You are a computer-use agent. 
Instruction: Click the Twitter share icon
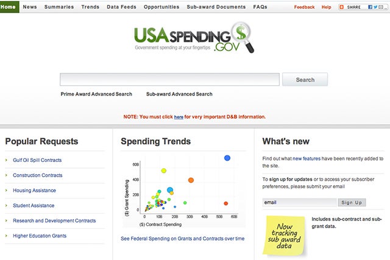[374, 7]
